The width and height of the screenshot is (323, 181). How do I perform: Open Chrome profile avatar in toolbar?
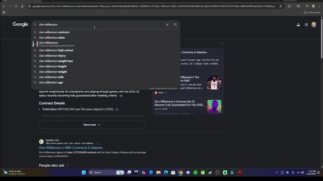coord(313,6)
